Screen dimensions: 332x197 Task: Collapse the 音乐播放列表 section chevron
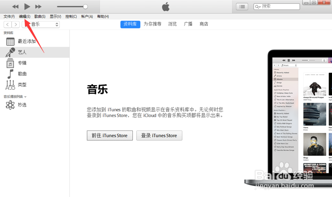[x=26, y=97]
